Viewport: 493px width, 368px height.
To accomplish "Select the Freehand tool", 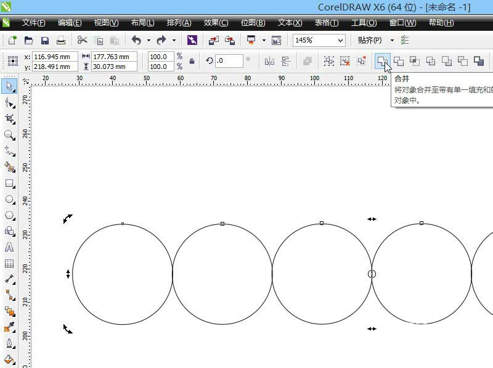I will 9,151.
